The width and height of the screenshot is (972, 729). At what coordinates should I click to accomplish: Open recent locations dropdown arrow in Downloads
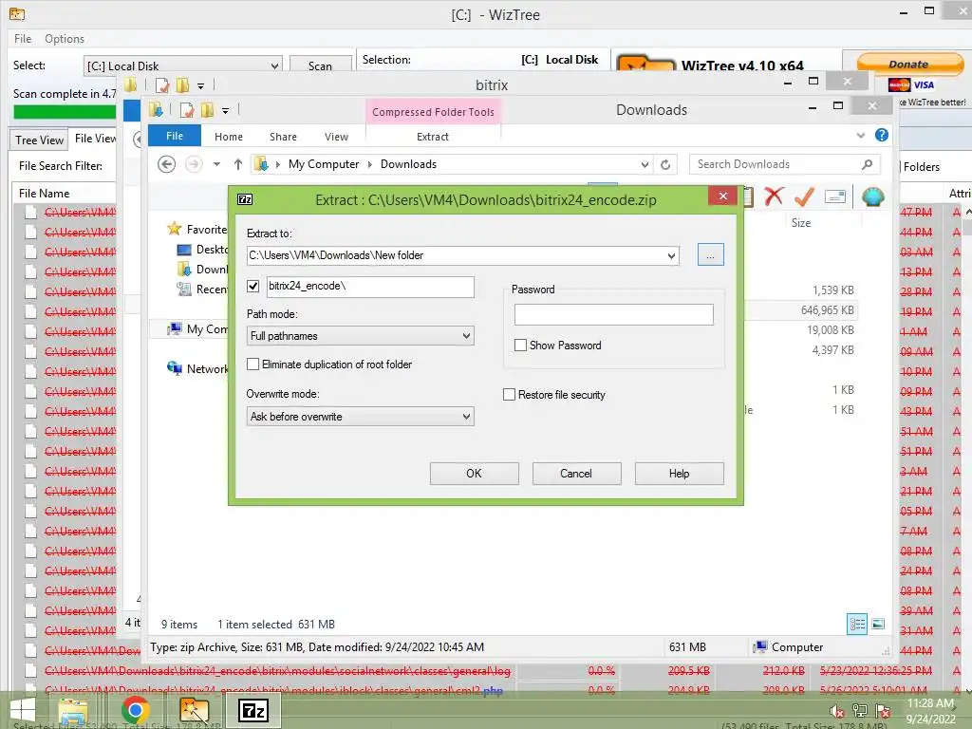(216, 164)
